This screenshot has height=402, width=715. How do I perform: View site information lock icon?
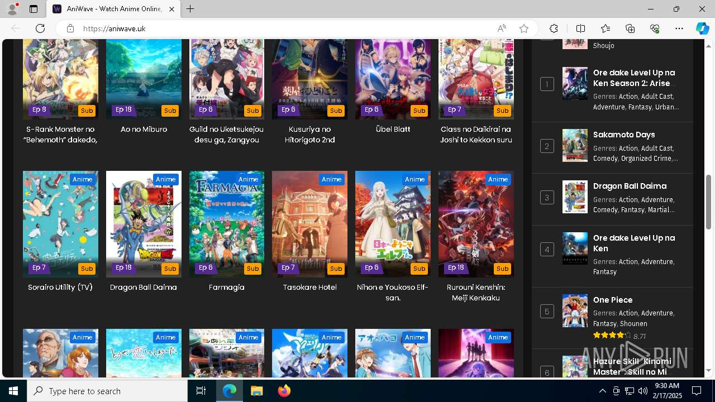(70, 28)
